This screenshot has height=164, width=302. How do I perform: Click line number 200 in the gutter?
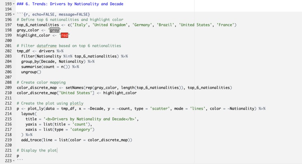(8, 40)
